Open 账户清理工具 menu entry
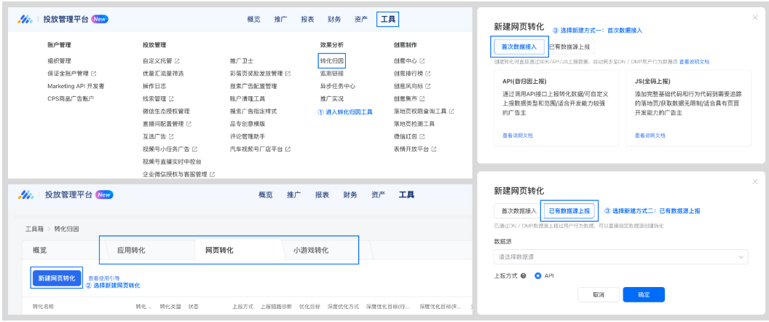Viewport: 769px width, 322px height. (248, 98)
